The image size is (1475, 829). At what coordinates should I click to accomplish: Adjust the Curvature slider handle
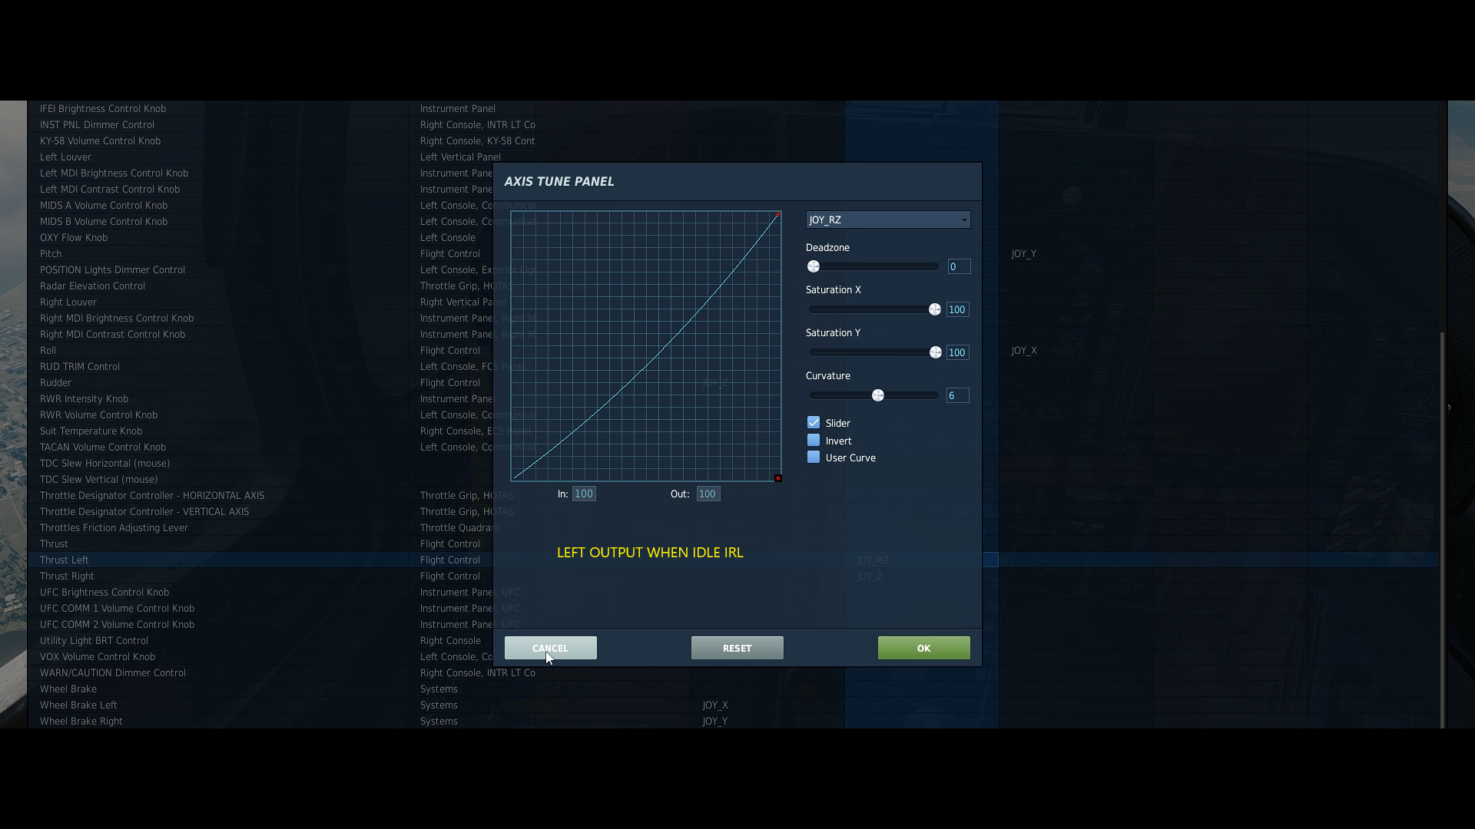point(878,396)
